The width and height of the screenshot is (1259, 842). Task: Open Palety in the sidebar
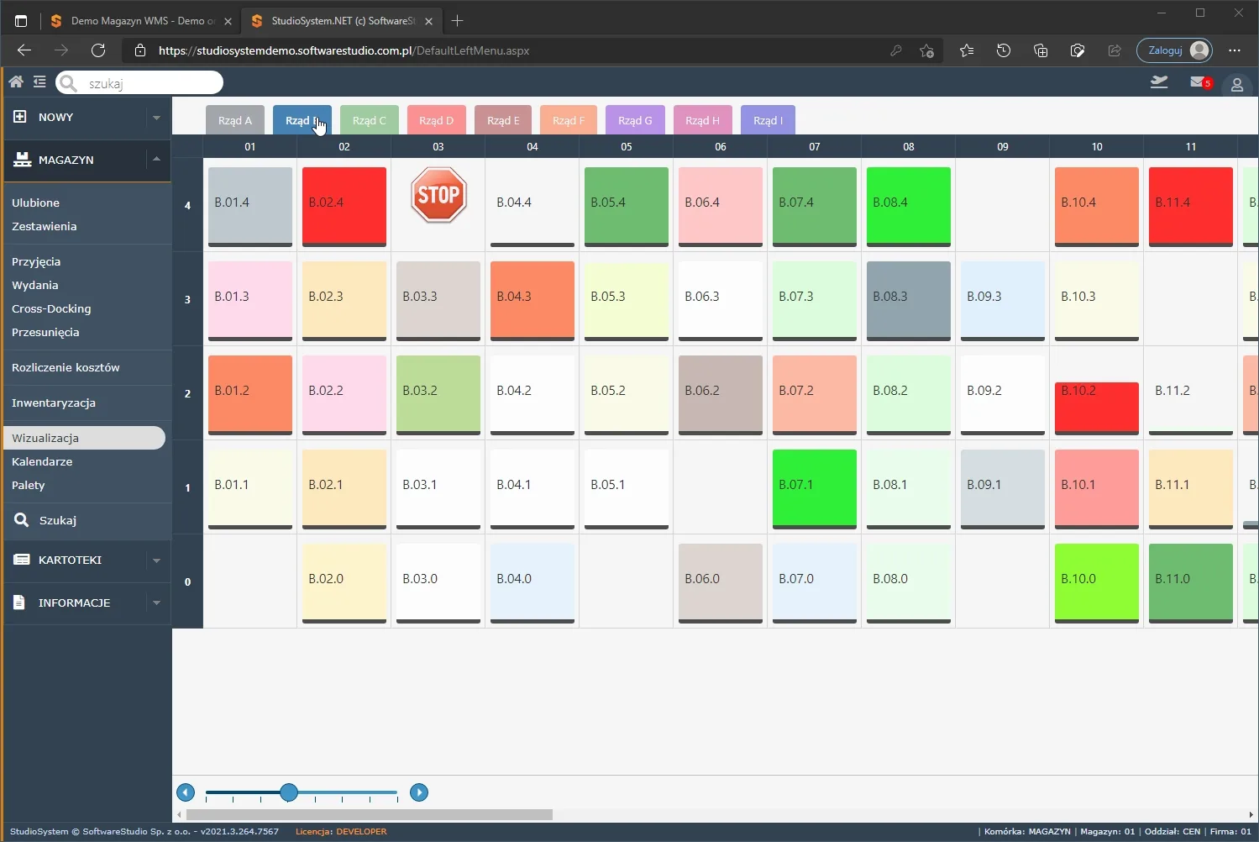coord(28,485)
